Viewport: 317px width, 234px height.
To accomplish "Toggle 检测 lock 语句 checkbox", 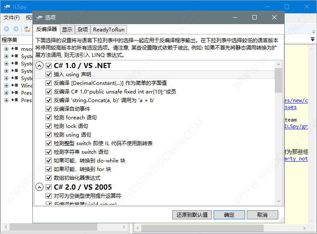I will [x=49, y=126].
